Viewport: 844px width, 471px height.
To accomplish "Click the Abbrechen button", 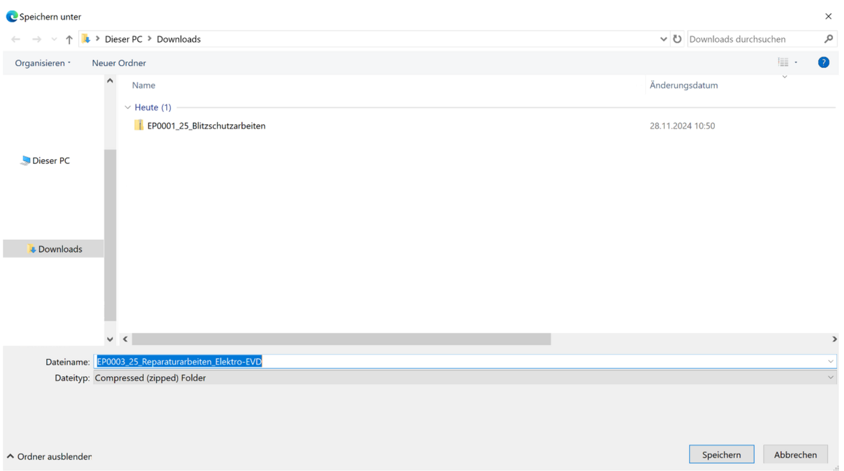I will tap(795, 454).
